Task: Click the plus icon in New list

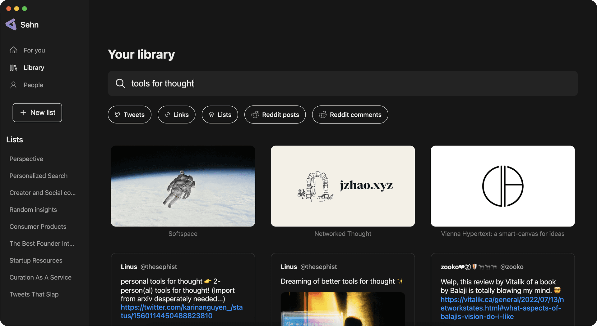Action: 23,113
